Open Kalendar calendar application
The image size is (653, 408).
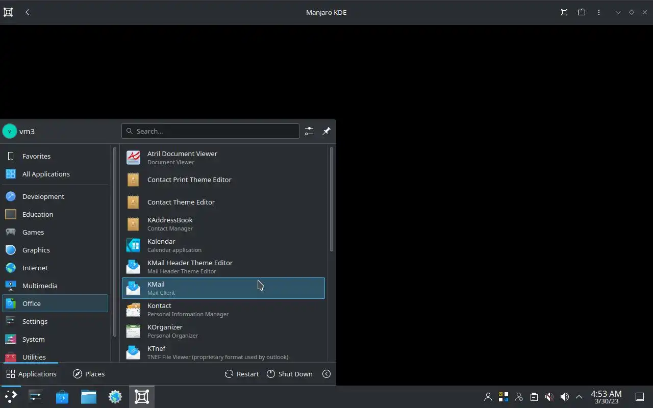223,245
